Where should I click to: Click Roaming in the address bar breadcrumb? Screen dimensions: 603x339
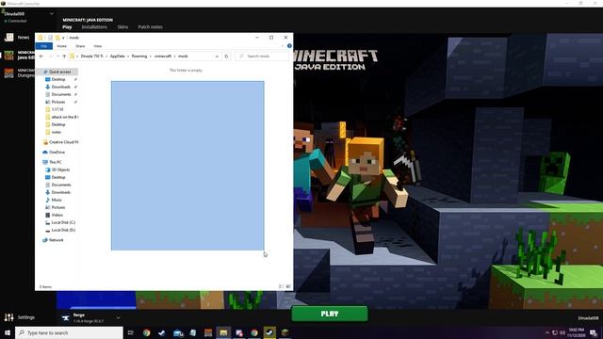tap(139, 56)
